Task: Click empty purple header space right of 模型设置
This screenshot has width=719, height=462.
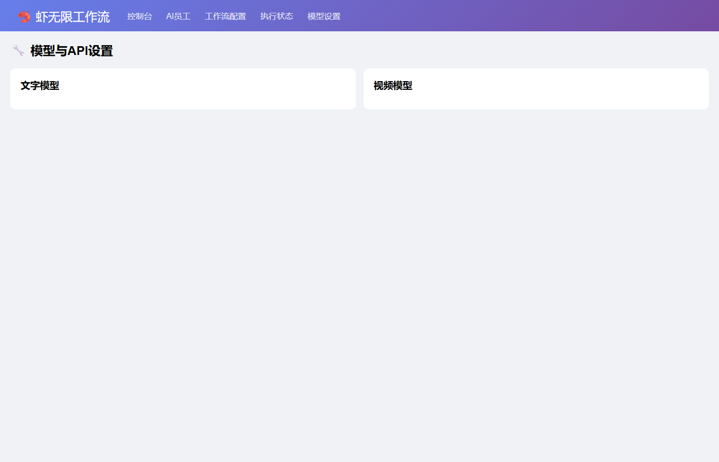Action: 514,15
